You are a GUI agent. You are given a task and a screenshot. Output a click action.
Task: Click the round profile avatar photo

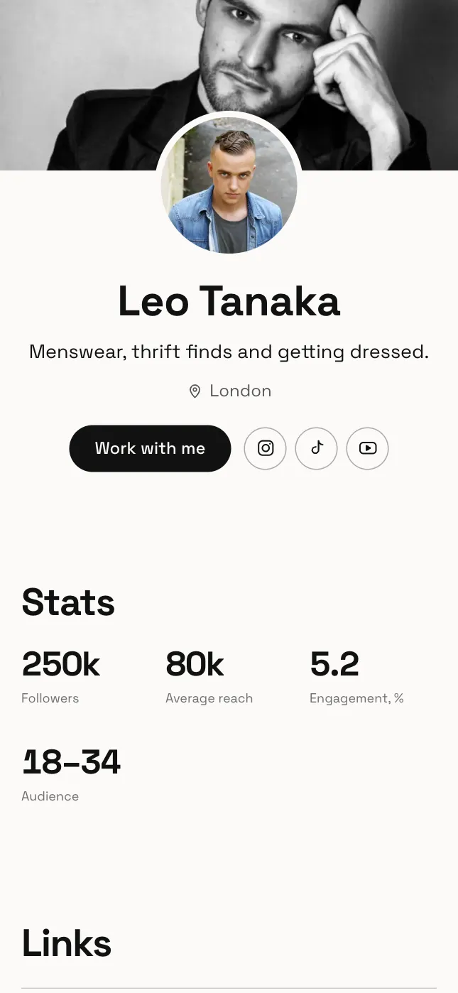pos(229,185)
